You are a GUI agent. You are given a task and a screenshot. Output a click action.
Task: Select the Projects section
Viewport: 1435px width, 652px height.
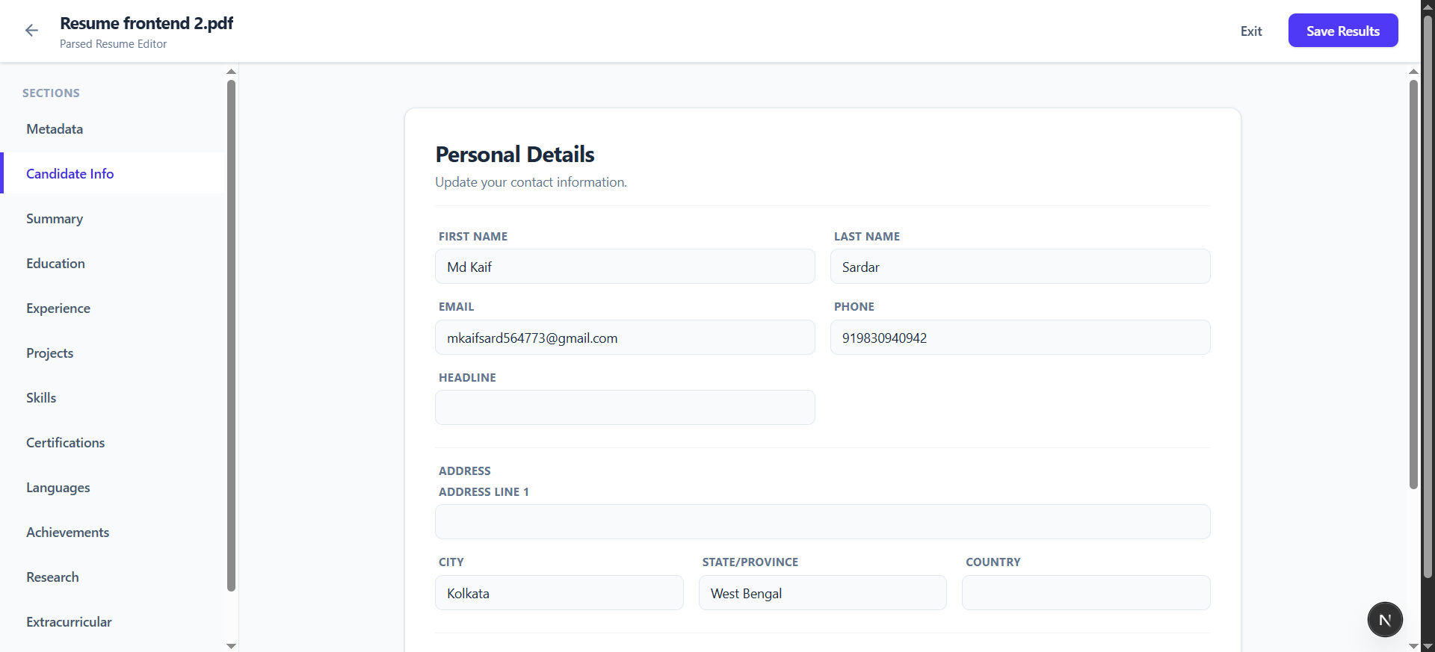click(x=49, y=353)
